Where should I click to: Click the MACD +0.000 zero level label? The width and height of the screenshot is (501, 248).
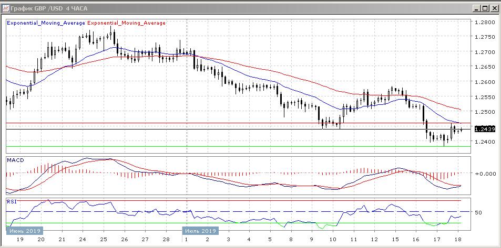click(484, 174)
